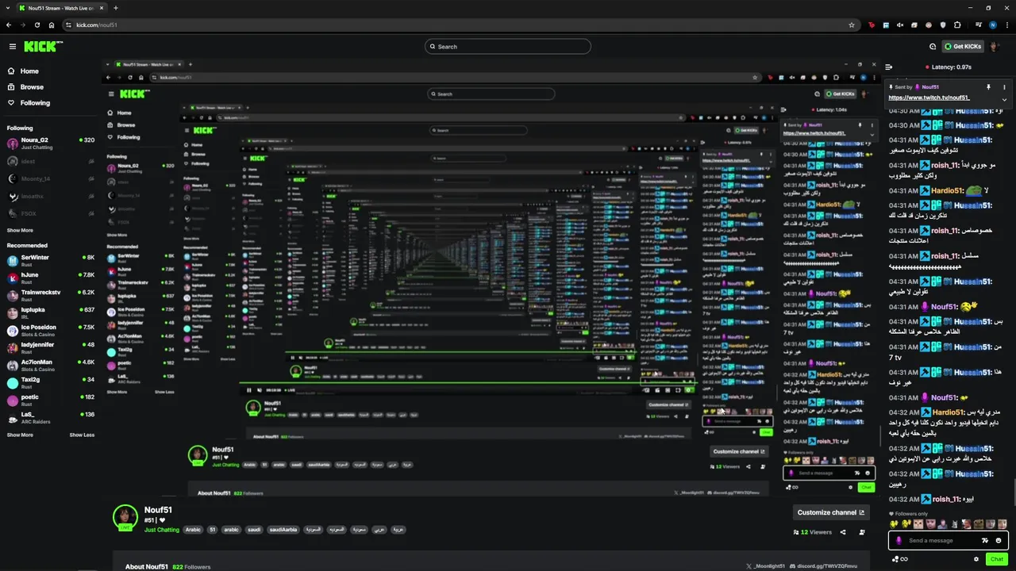Click the kick.com/nouf51 address bar
1016x571 pixels.
pos(460,25)
